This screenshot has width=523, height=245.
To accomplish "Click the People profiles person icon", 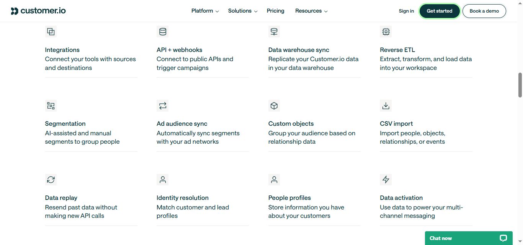I will coord(274,179).
